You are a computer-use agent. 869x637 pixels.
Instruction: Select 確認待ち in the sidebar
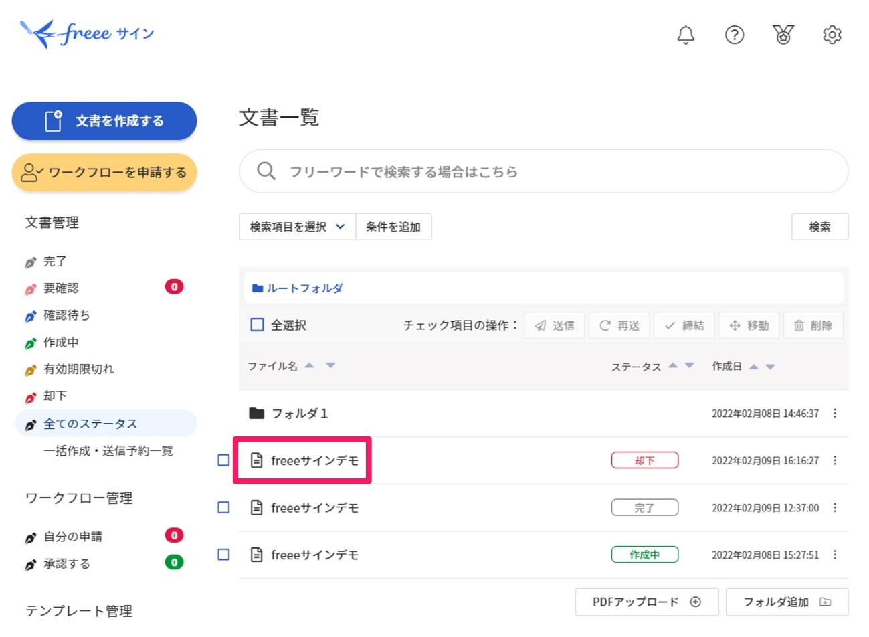[66, 315]
